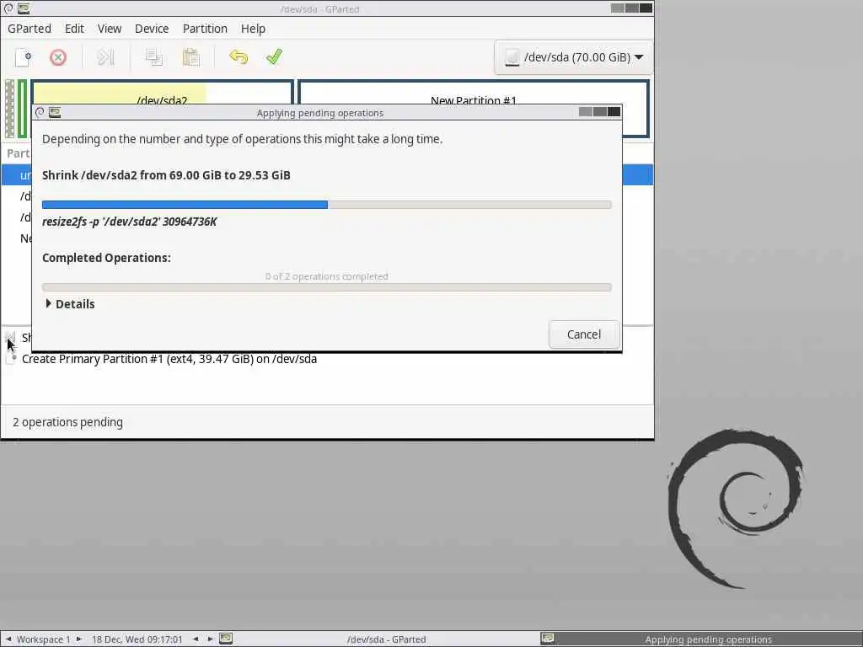The height and width of the screenshot is (647, 863).
Task: Click the second titlebar icon of GParted window
Action: pyautogui.click(x=23, y=8)
